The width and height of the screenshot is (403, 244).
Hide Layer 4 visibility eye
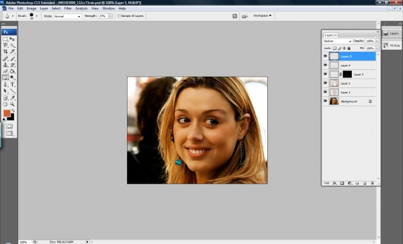[325, 65]
